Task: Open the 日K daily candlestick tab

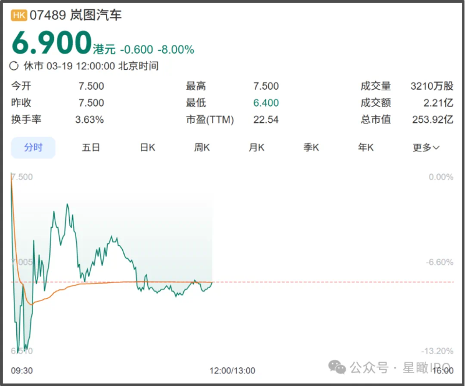Action: [x=147, y=147]
